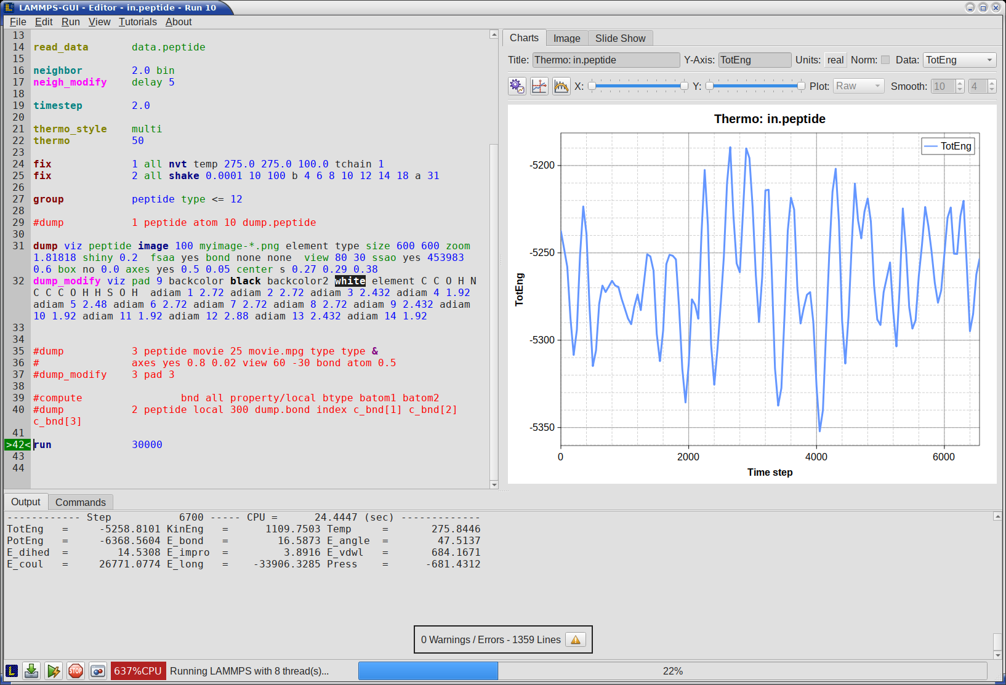Click the chart Title input field

tap(606, 60)
